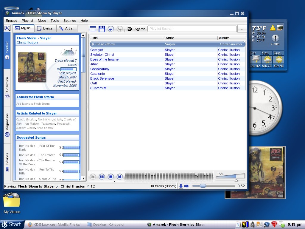
Task: Sort playlist by Artist column header
Action: coord(191,38)
